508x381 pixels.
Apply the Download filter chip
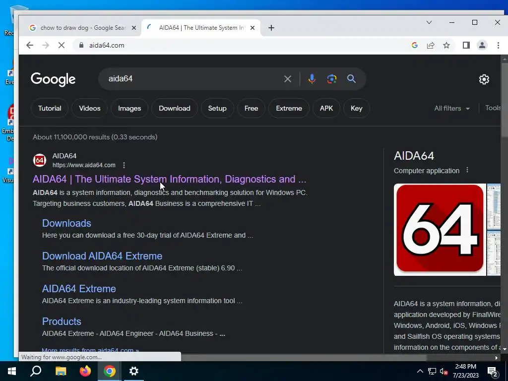point(174,108)
